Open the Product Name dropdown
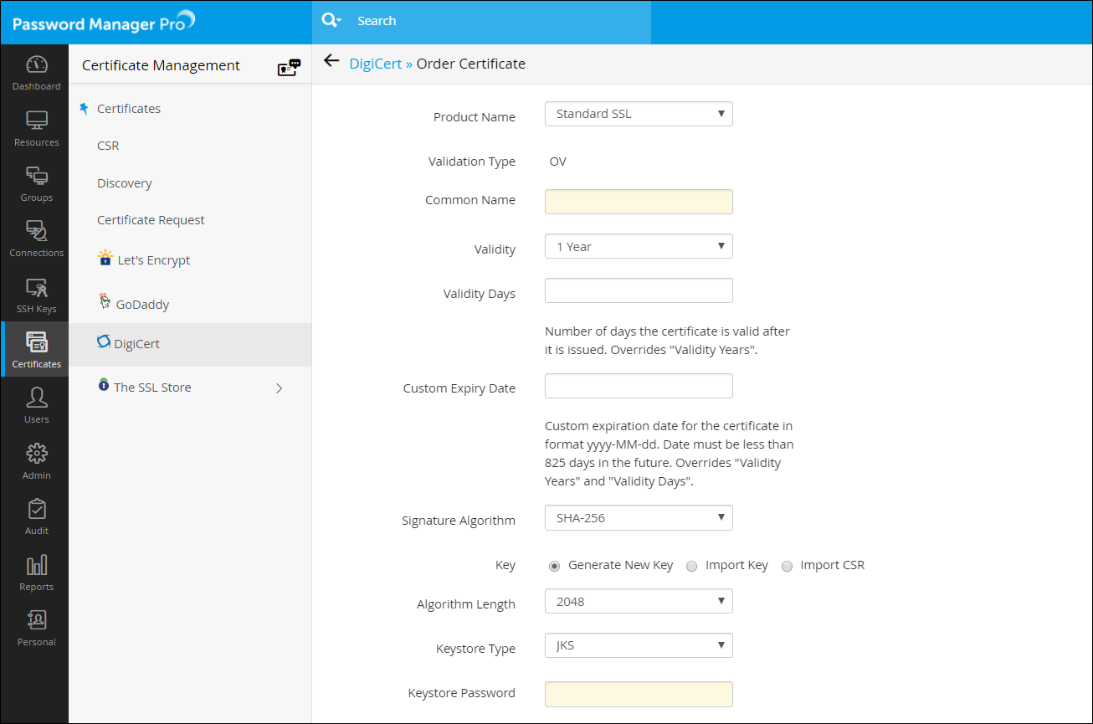This screenshot has width=1093, height=724. (639, 114)
